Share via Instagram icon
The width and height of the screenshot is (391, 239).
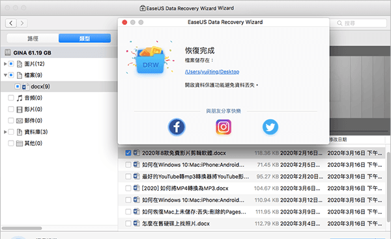(x=224, y=127)
